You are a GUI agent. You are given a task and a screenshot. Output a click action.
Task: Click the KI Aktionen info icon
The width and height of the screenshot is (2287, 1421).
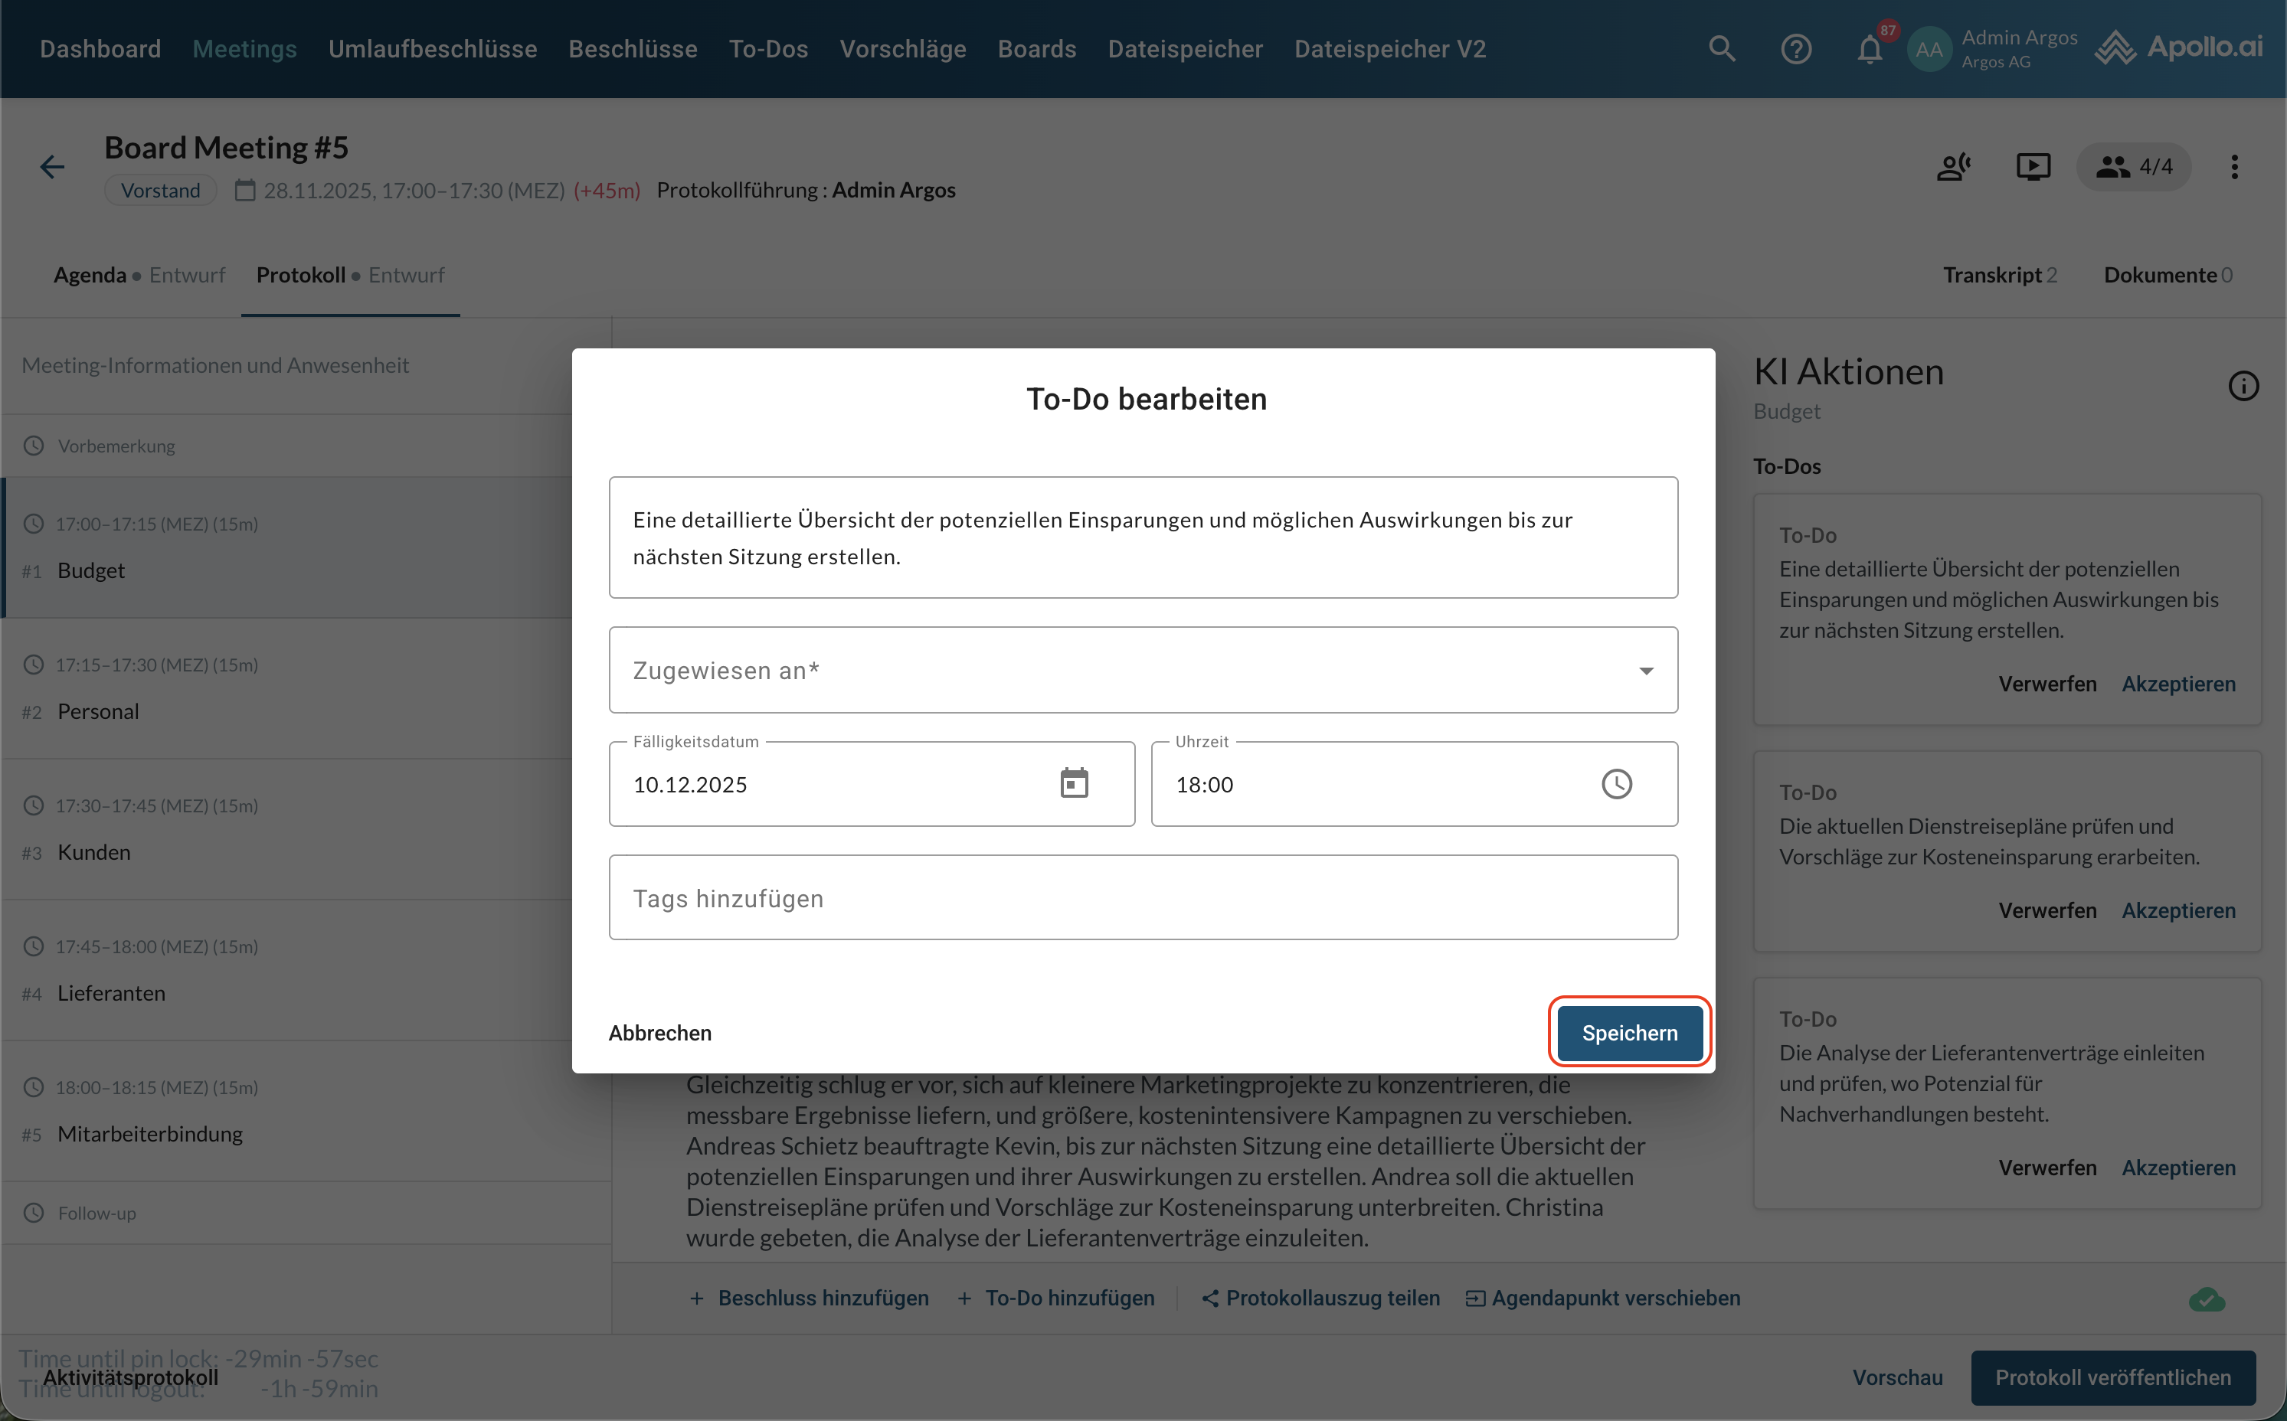2243,385
